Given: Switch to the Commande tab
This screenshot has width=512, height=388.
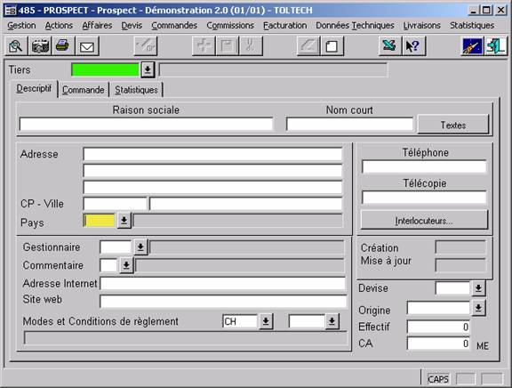Looking at the screenshot, I should tap(84, 90).
